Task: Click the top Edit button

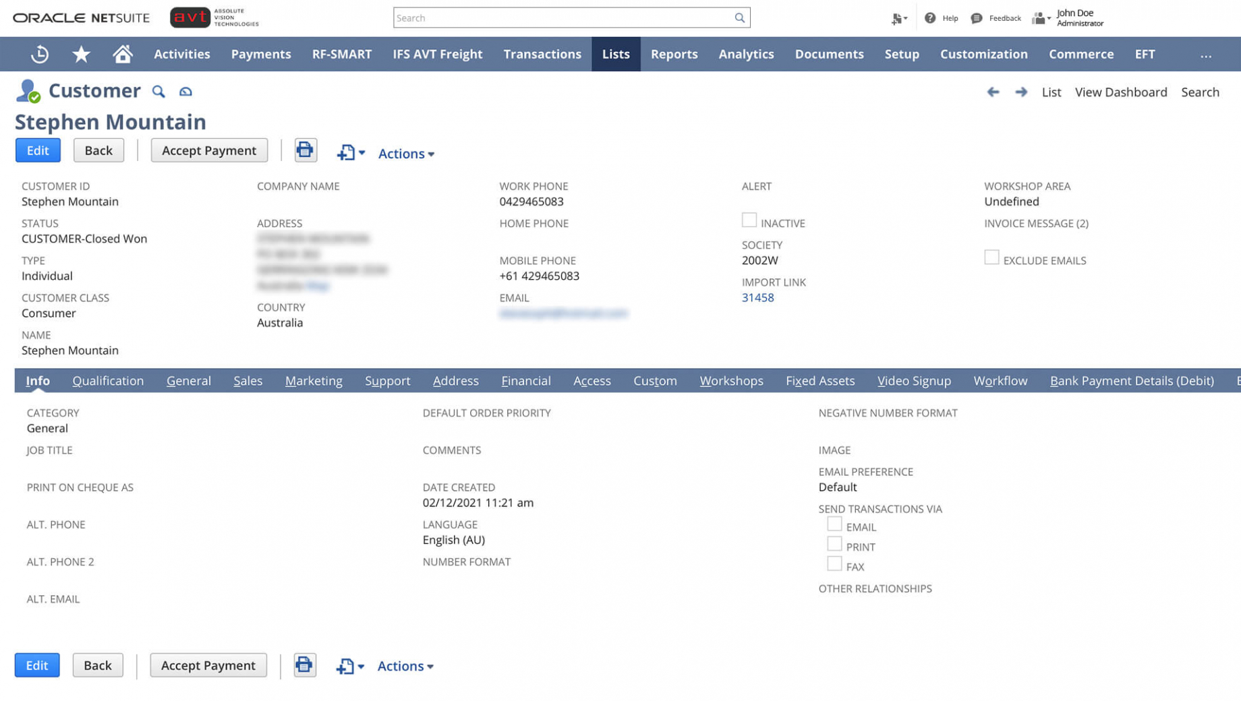Action: click(38, 150)
